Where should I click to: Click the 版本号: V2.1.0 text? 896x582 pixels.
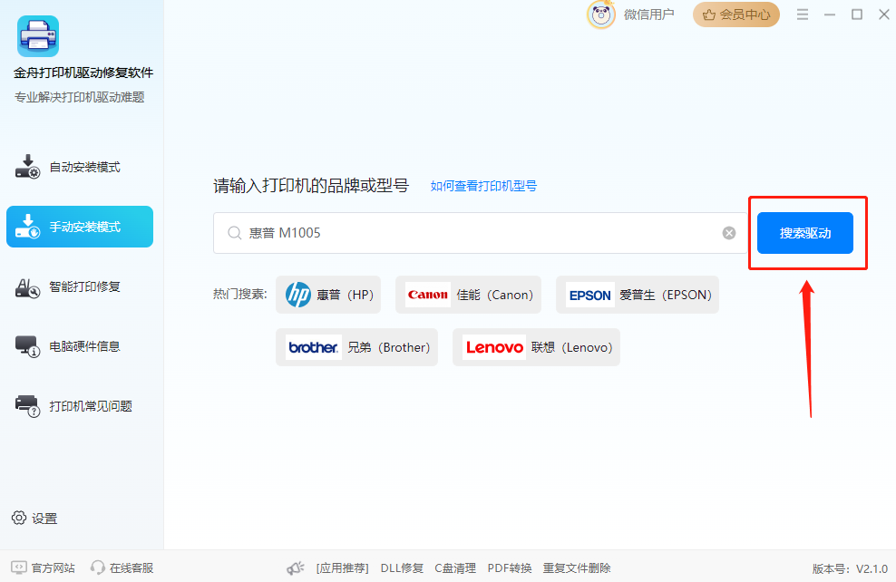pos(850,568)
